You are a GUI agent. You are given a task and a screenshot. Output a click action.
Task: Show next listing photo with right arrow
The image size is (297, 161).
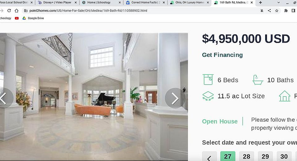click(x=175, y=98)
